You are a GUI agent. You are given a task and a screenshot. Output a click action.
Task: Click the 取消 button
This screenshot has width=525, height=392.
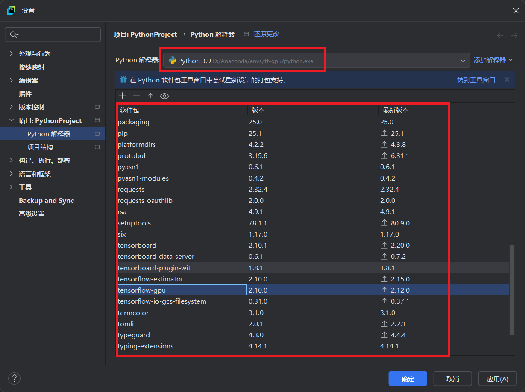click(452, 379)
